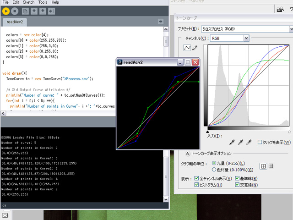293x220 pixels.
Task: Toggle the show clipping checkbox
Action: 260,142
